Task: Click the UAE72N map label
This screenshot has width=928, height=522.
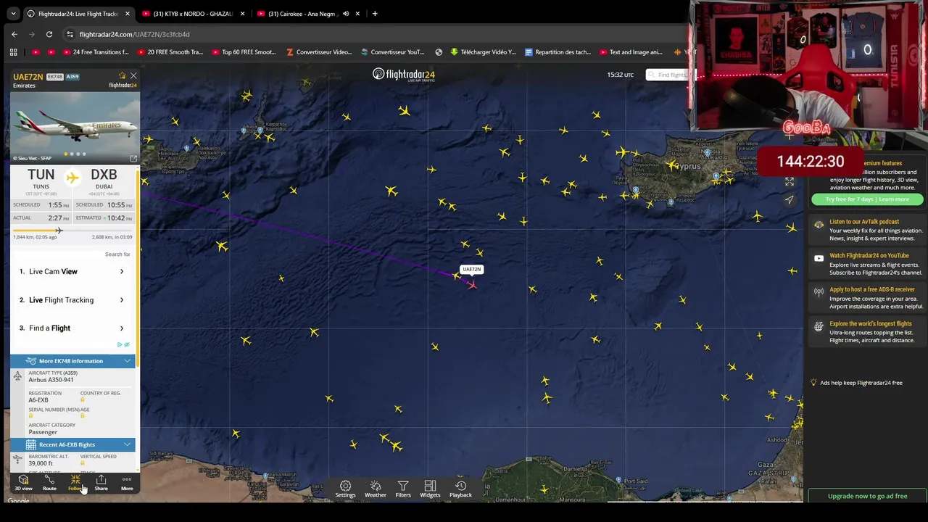Action: coord(471,269)
